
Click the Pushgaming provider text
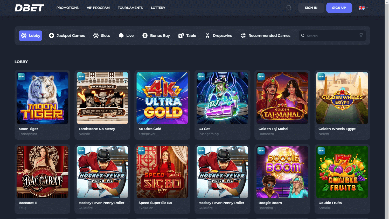(x=209, y=134)
